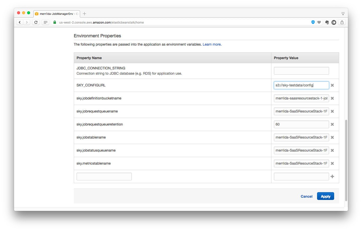Click the Environment Properties heading
Screen dimensions: 362x231
(97, 36)
